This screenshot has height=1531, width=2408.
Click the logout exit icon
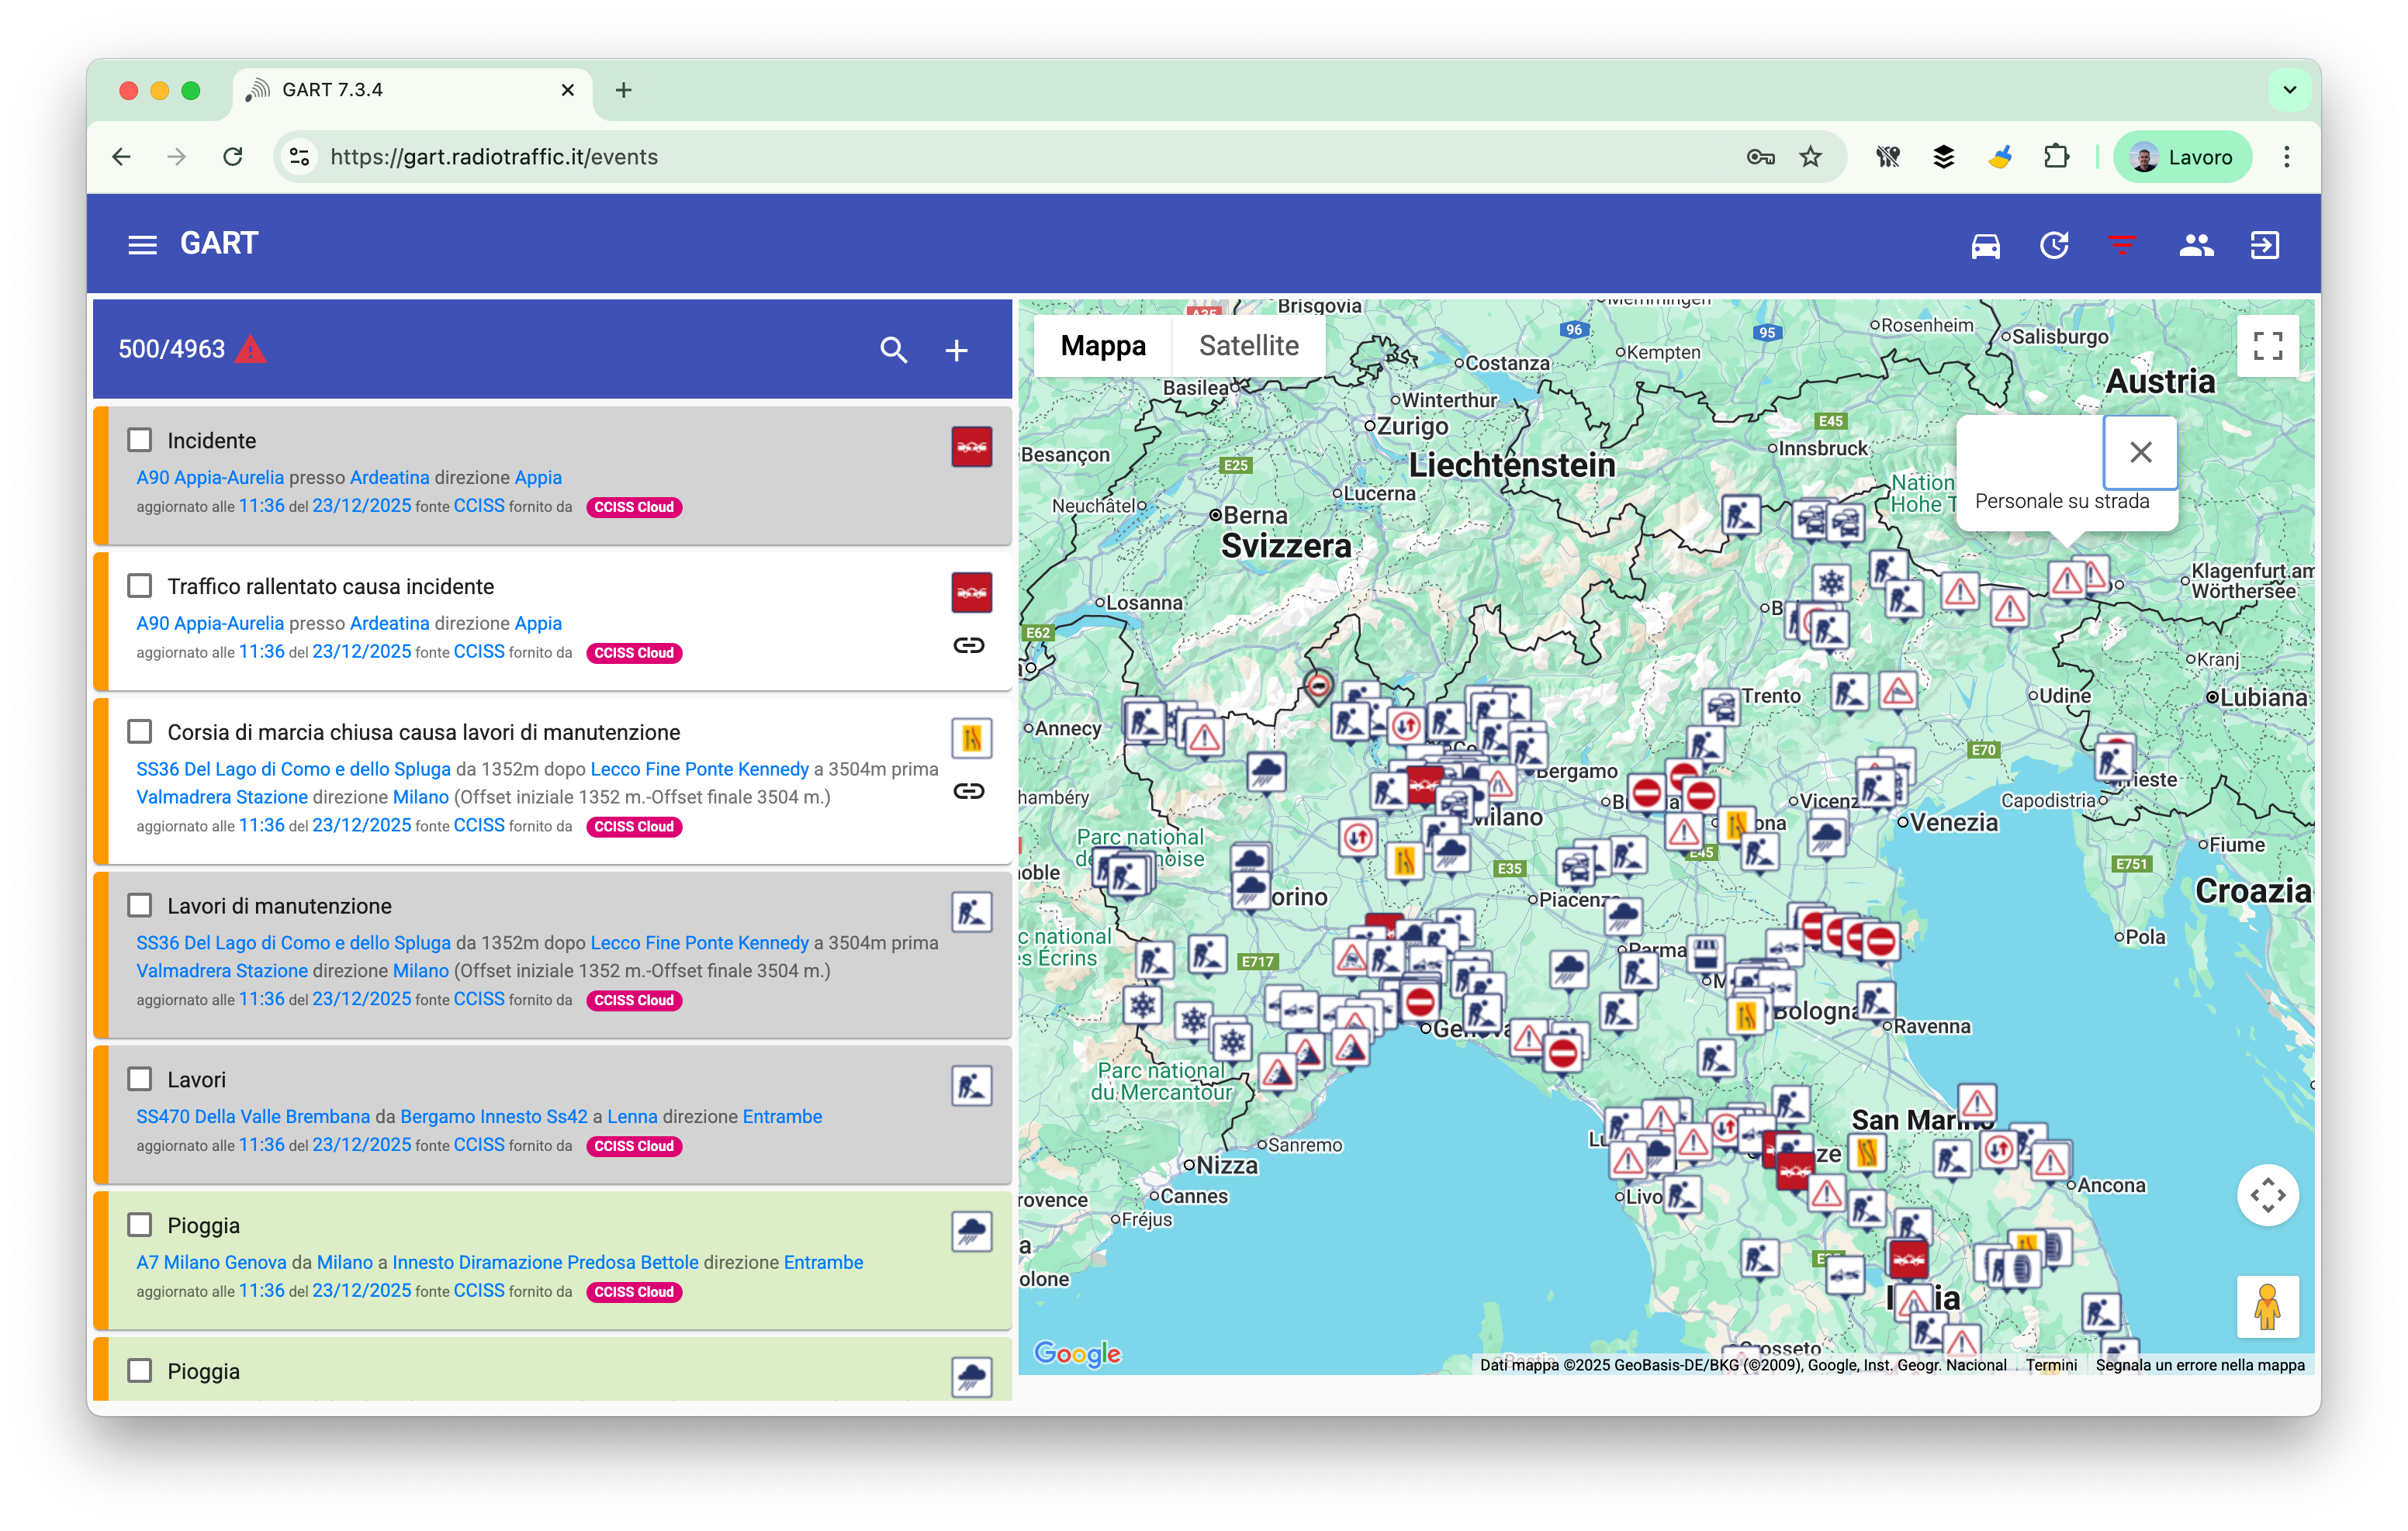(2264, 245)
